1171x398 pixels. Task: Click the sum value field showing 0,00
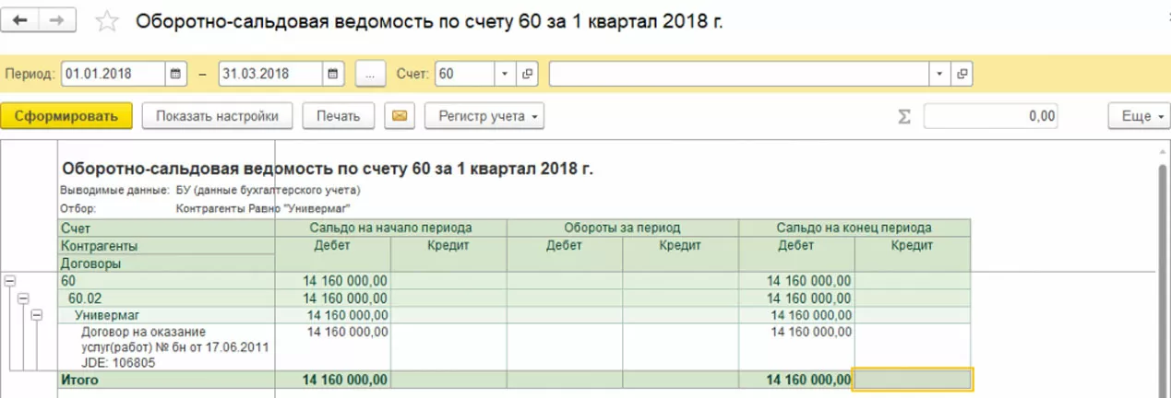coord(990,117)
